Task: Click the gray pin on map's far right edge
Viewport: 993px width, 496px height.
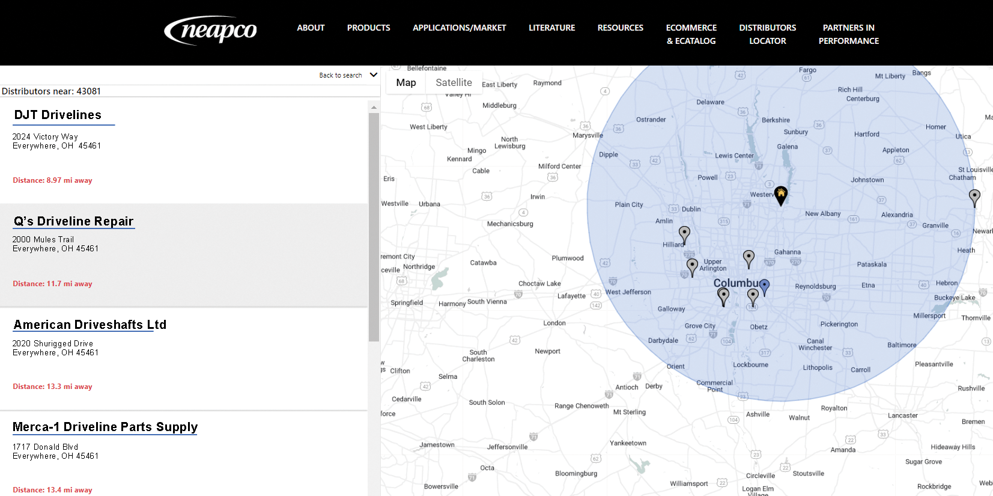Action: [974, 197]
